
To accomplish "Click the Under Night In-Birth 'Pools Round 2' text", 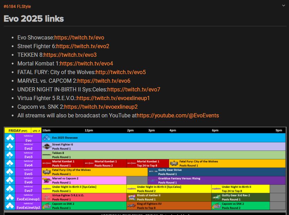I will point(146,191).
